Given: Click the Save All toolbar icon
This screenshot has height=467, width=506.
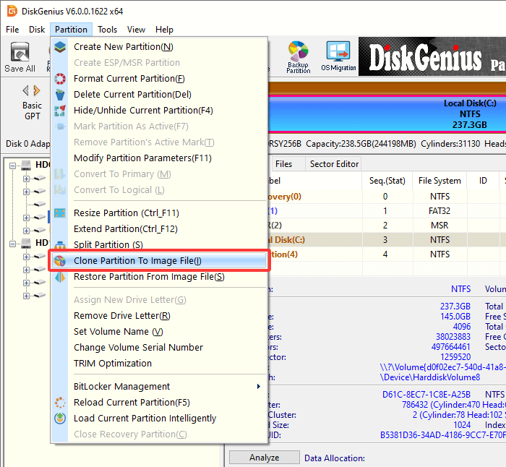Looking at the screenshot, I should [x=20, y=57].
